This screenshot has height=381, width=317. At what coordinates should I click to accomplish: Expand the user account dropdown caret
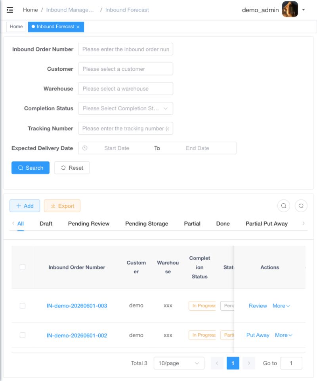coord(304,10)
